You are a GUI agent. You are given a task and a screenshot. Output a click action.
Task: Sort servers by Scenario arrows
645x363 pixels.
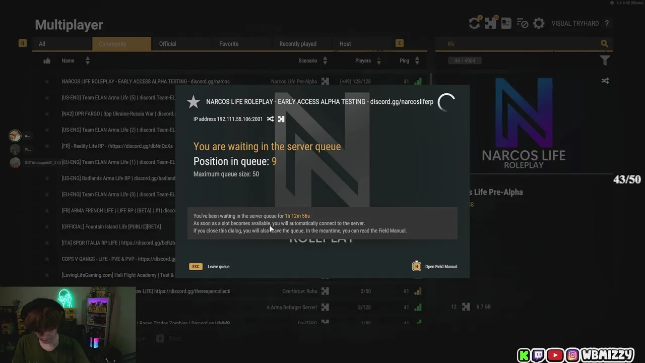325,60
